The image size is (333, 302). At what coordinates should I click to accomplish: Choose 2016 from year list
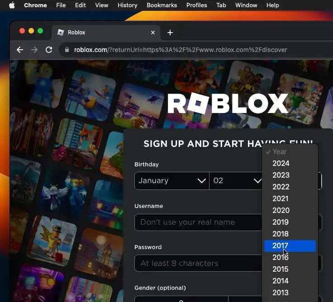click(290, 257)
